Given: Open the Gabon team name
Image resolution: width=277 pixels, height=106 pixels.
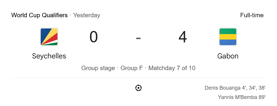Looking at the screenshot, I should [x=228, y=56].
